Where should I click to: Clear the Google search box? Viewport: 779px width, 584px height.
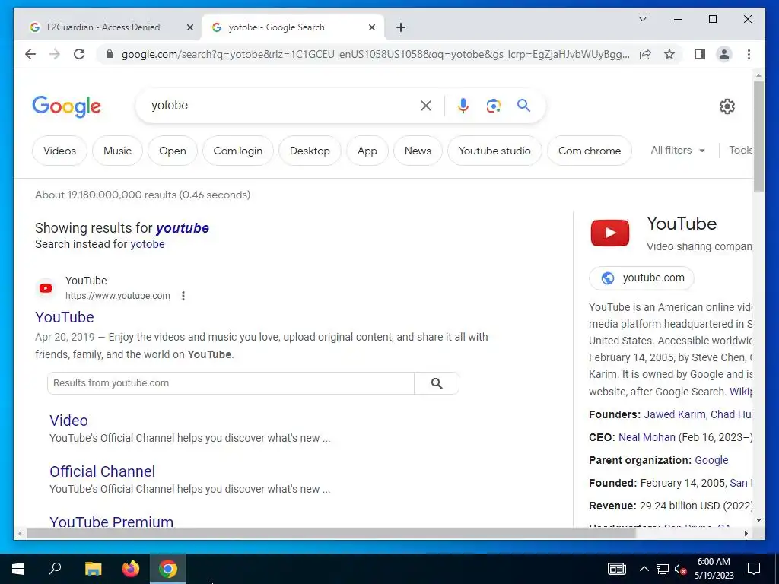426,105
